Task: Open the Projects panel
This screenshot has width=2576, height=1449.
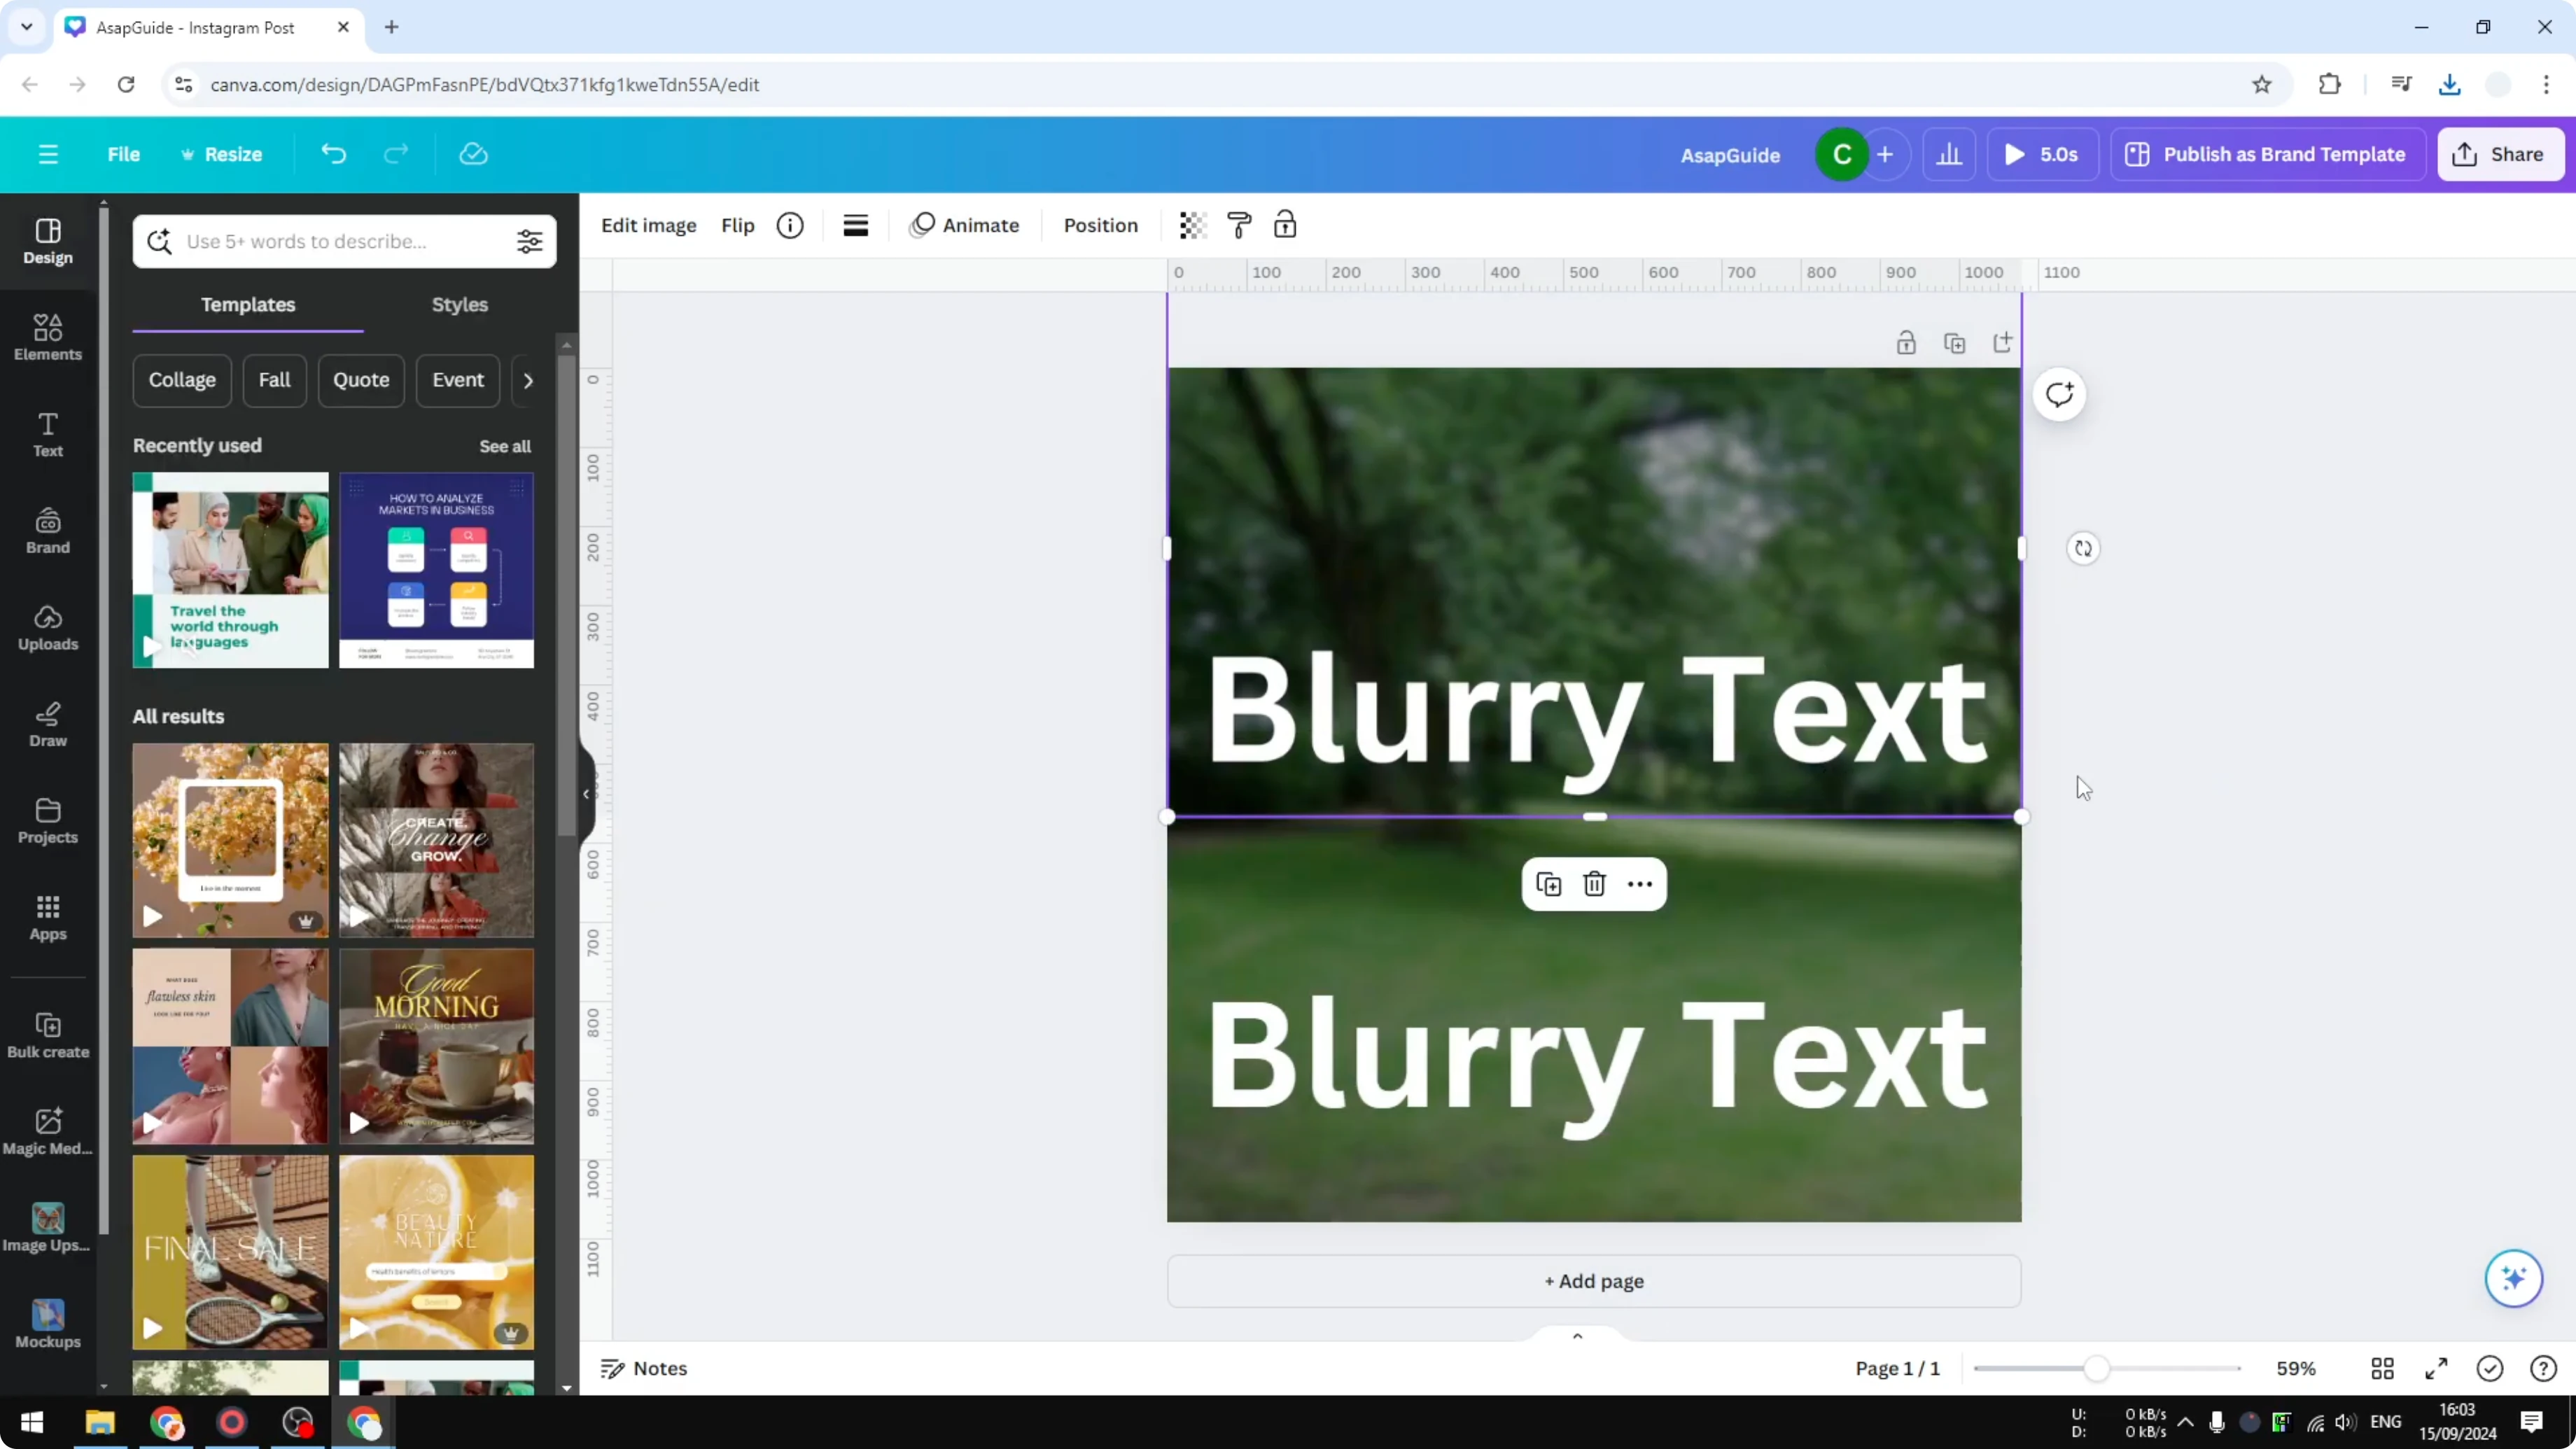Action: 48,821
